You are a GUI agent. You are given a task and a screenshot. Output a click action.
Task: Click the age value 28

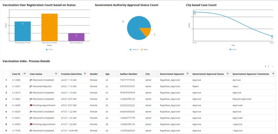pyautogui.click(x=107, y=124)
